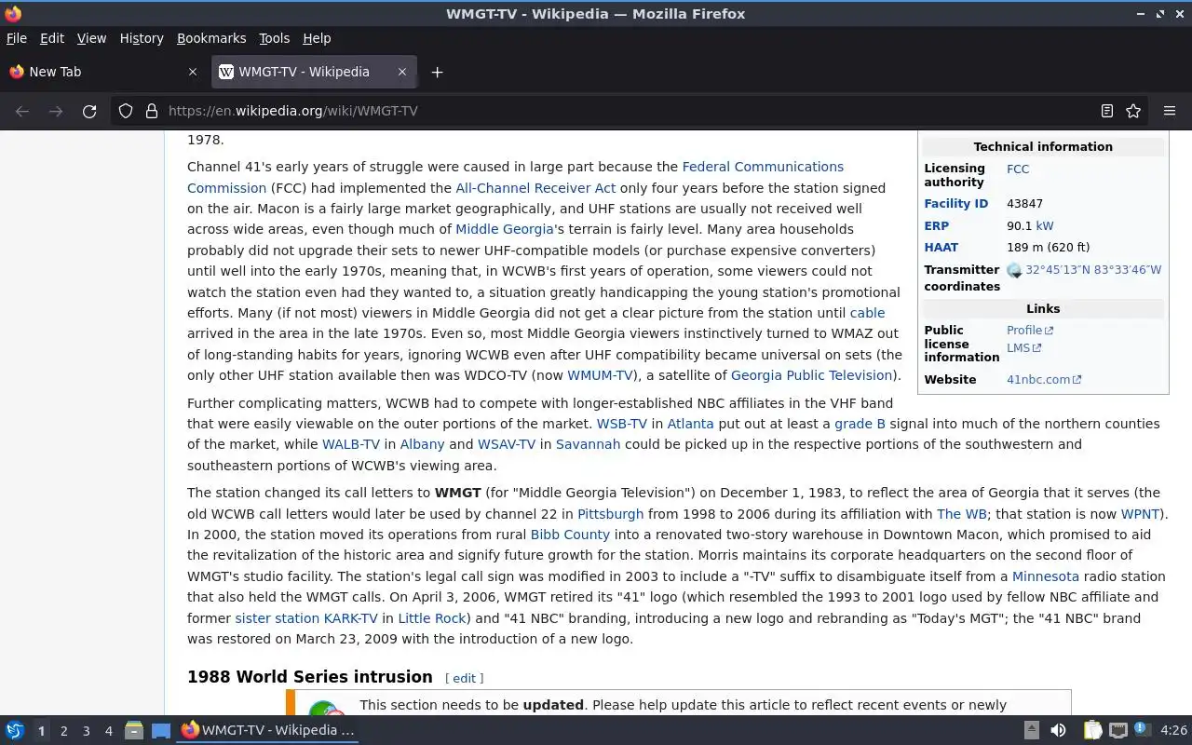Screen dimensions: 1192x745
Task: Open Georgia Public Television link
Action: [x=812, y=375]
